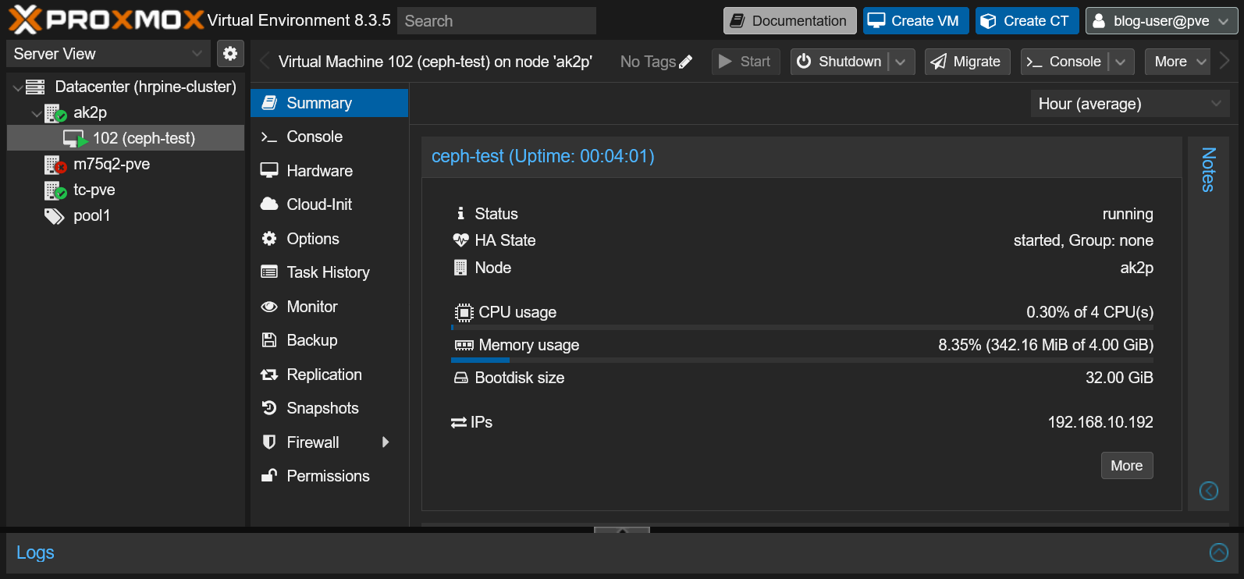Click the 102 ceph-test VM icon
Viewport: 1244px width, 579px height.
[x=75, y=139]
